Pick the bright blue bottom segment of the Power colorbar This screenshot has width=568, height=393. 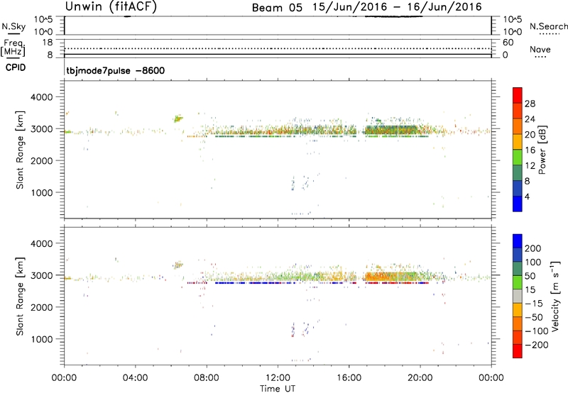518,204
